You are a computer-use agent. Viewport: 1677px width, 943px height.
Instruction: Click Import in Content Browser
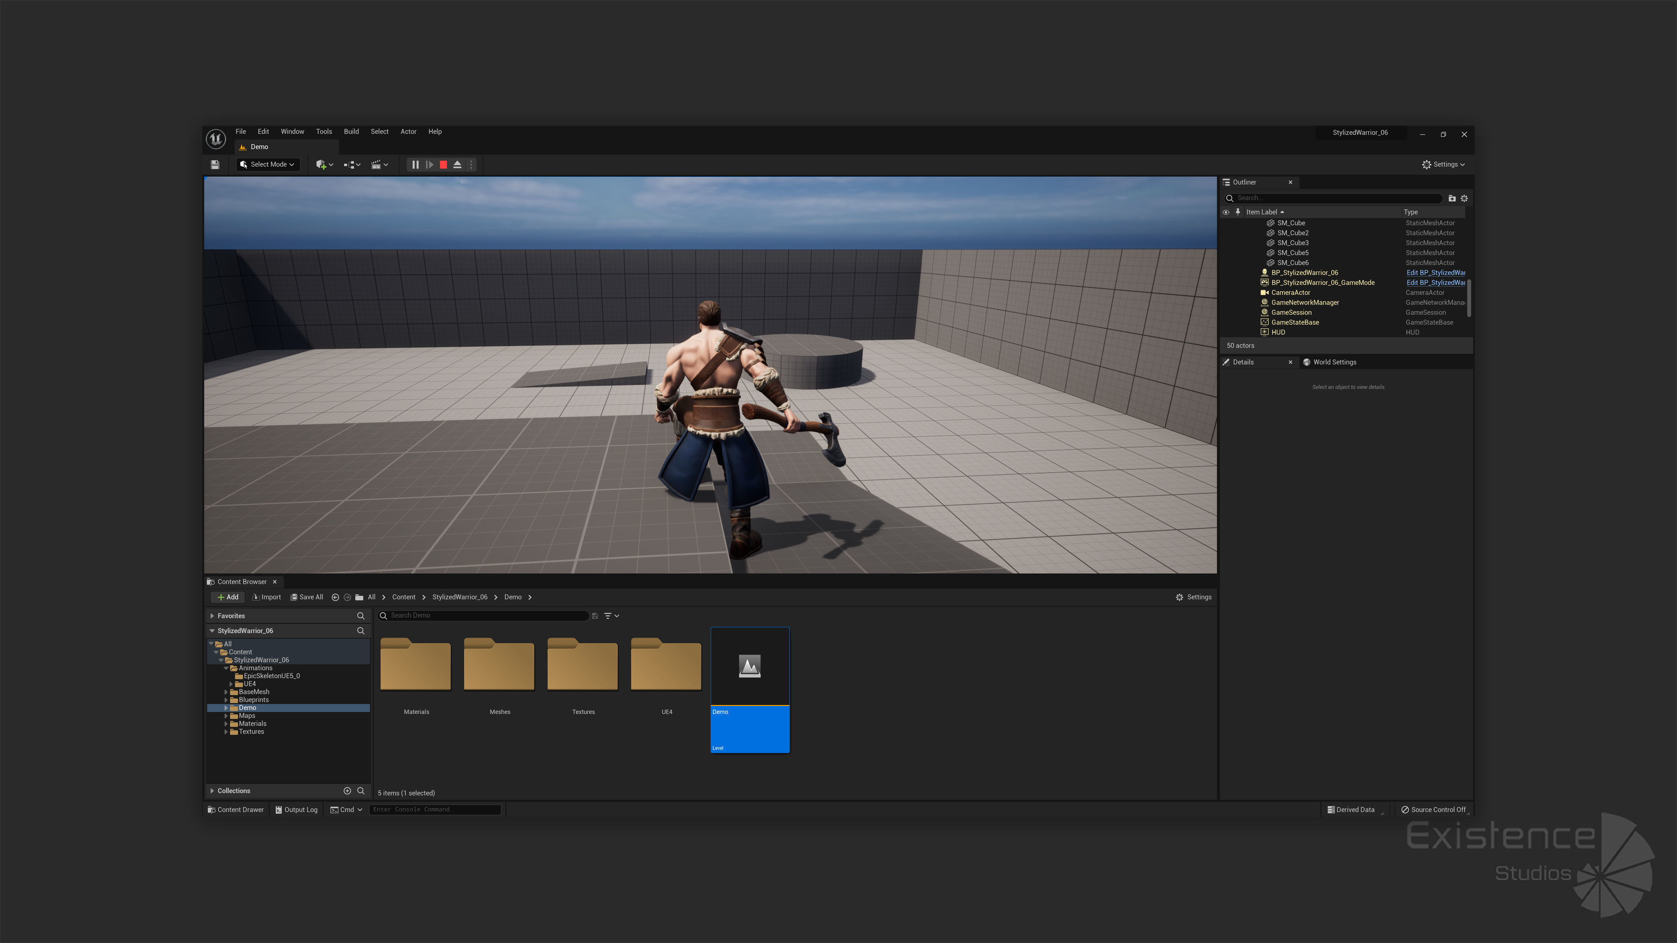[x=266, y=597]
